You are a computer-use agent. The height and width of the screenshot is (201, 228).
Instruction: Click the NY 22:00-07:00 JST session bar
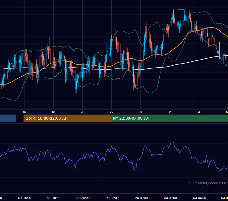(x=169, y=118)
